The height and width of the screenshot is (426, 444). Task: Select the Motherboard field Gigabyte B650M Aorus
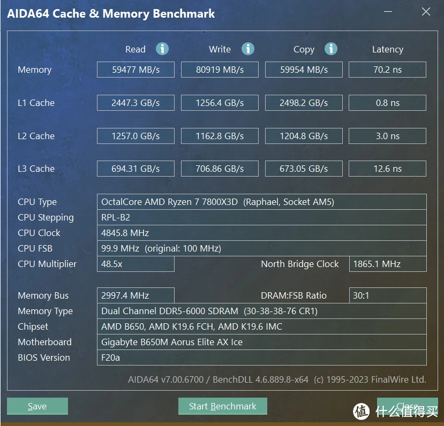point(261,342)
